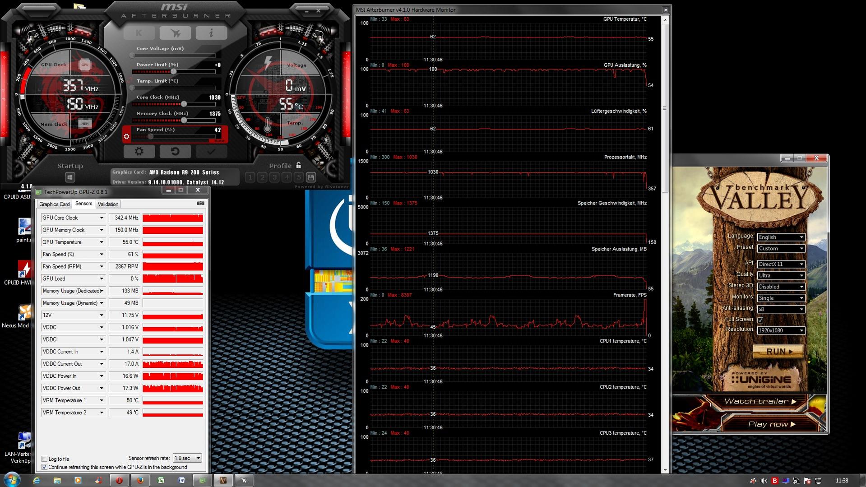Expand the GPU Core Clock sensor dropdown
The image size is (866, 487).
click(102, 218)
